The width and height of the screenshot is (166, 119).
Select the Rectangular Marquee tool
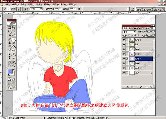coord(10,28)
